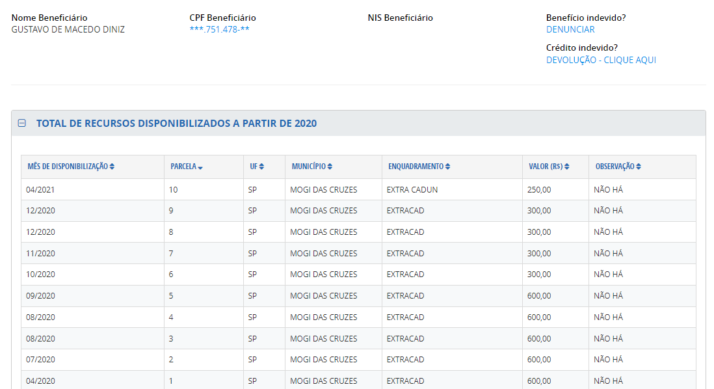Sort by Observação column arrows

tap(639, 167)
